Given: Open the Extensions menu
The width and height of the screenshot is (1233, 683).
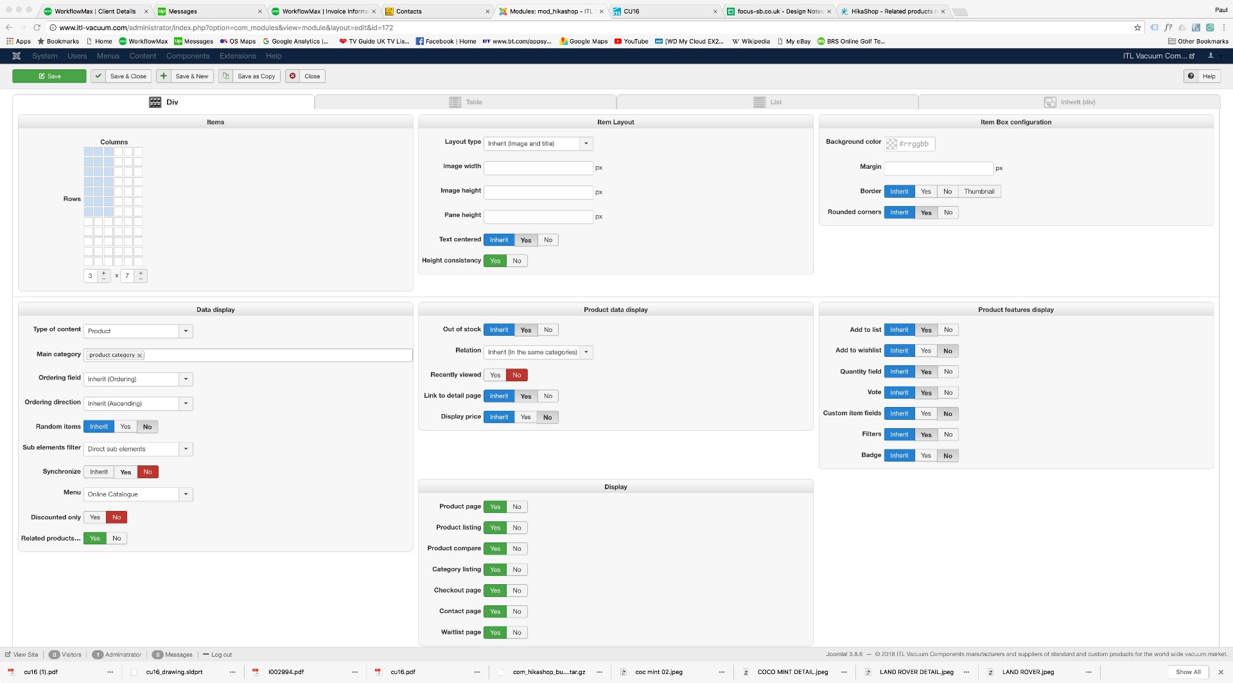Looking at the screenshot, I should pos(237,56).
